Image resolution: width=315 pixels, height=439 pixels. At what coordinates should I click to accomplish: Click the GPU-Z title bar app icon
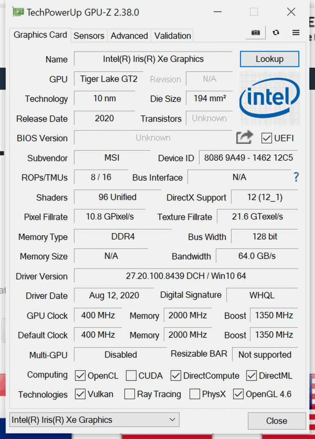coord(18,12)
